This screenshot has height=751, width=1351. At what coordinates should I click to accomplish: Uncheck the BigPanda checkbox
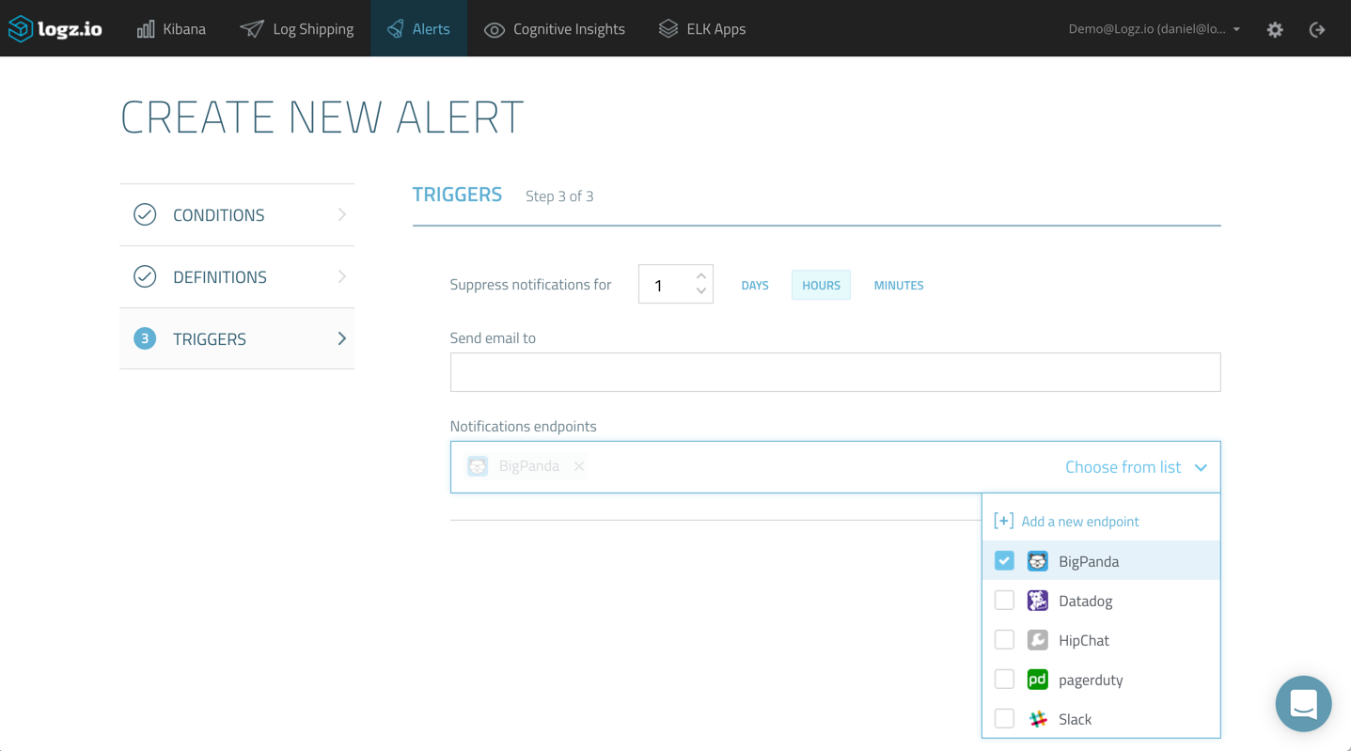click(1004, 561)
